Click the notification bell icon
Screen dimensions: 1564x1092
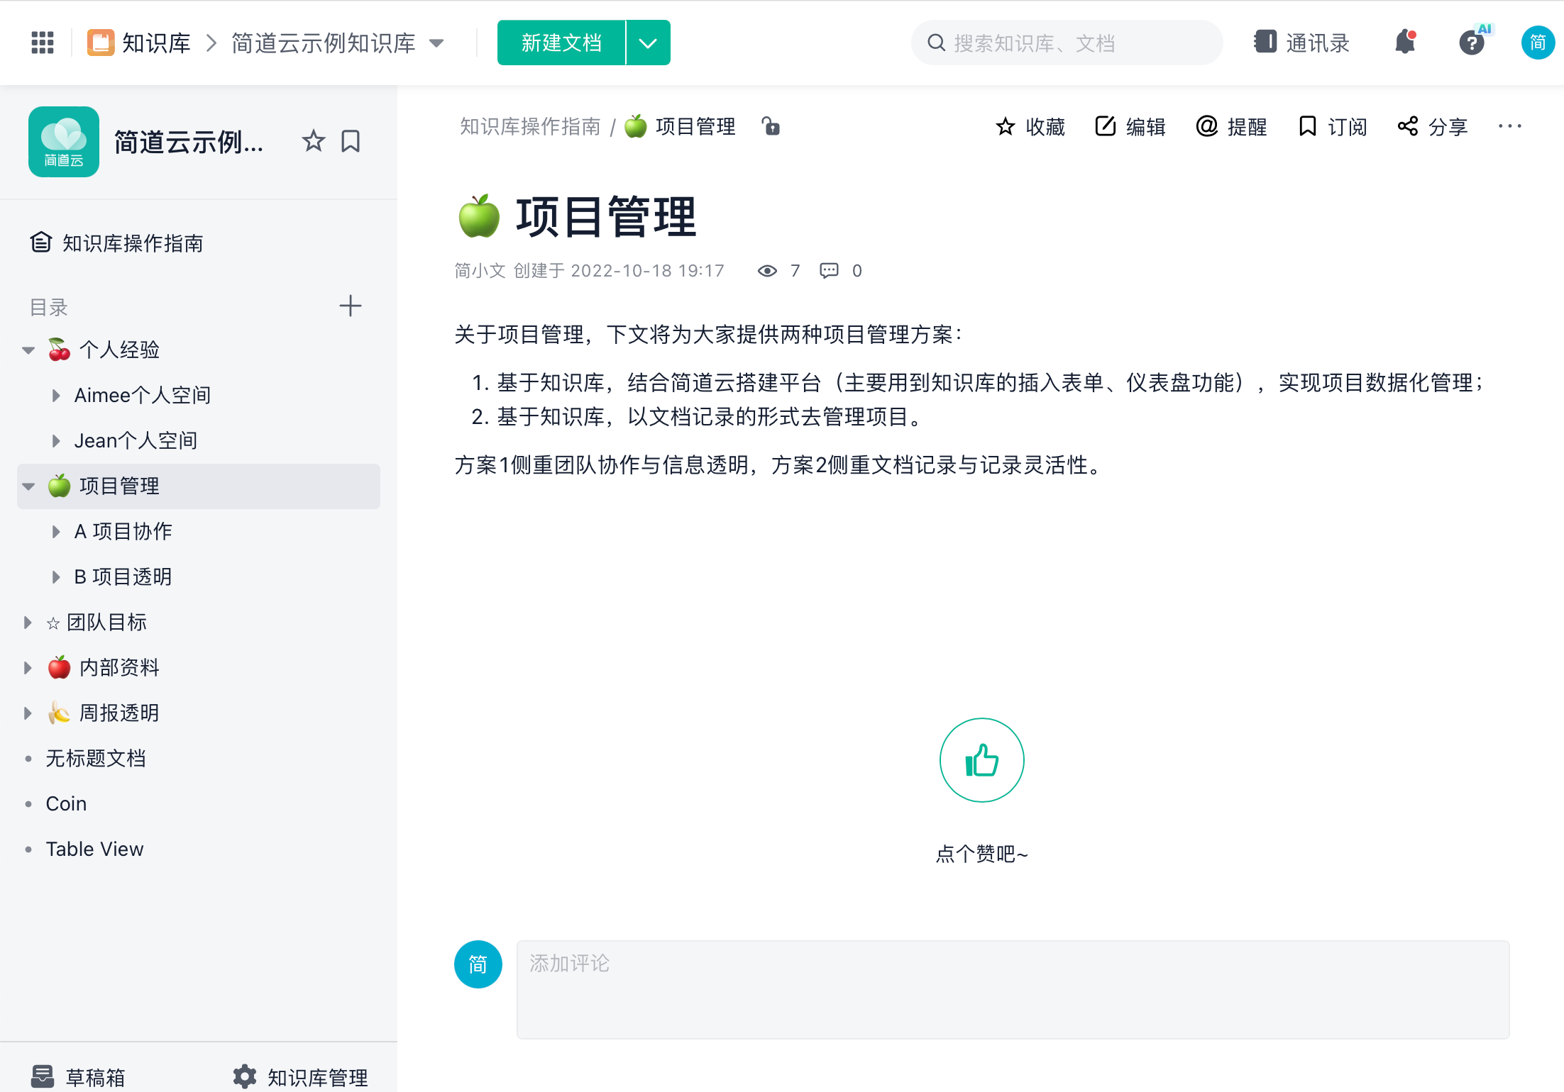1405,43
